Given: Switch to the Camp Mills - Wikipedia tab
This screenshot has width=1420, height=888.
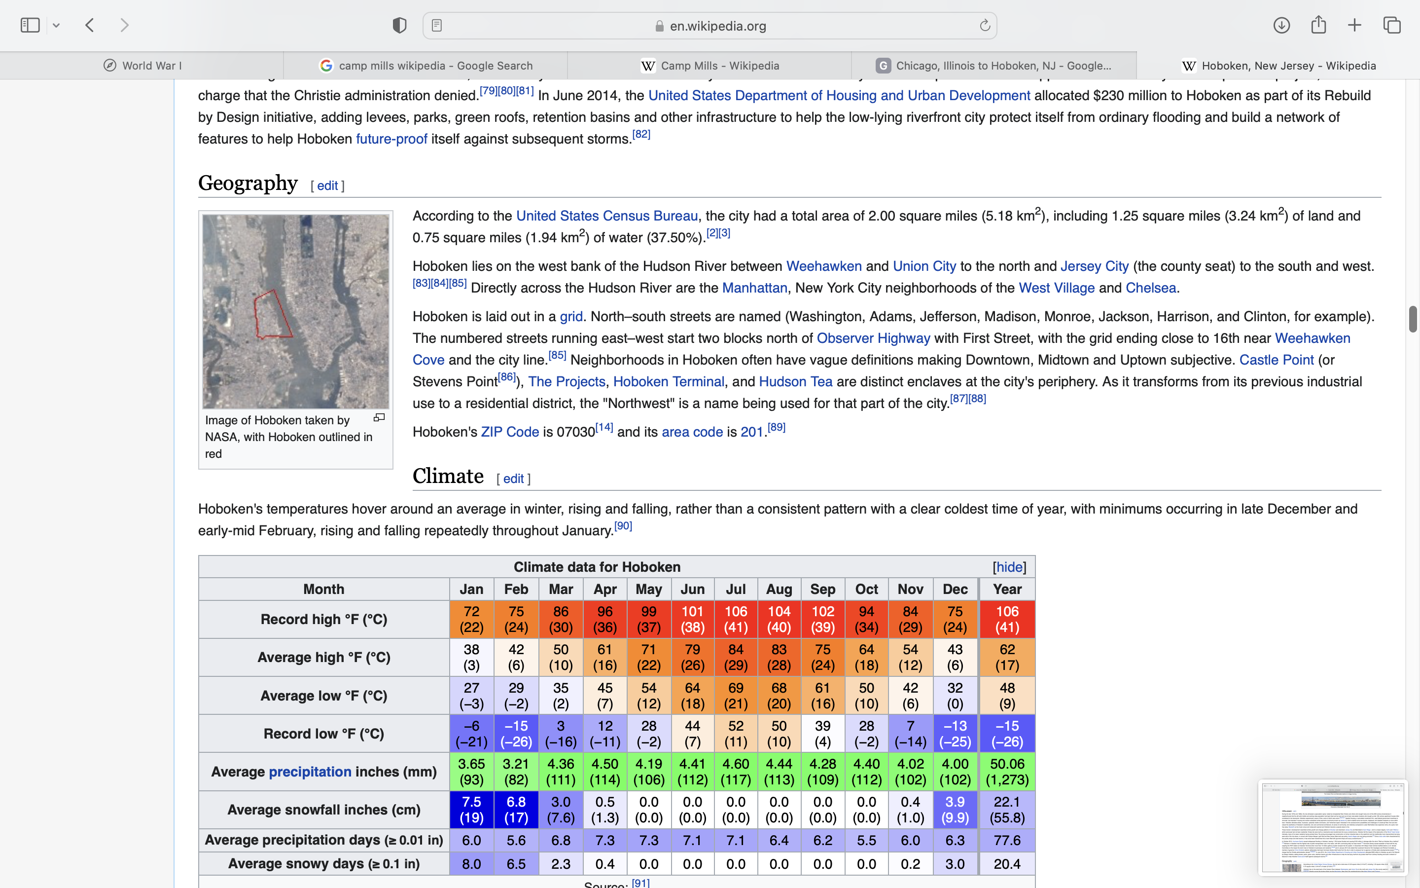Looking at the screenshot, I should 710,66.
